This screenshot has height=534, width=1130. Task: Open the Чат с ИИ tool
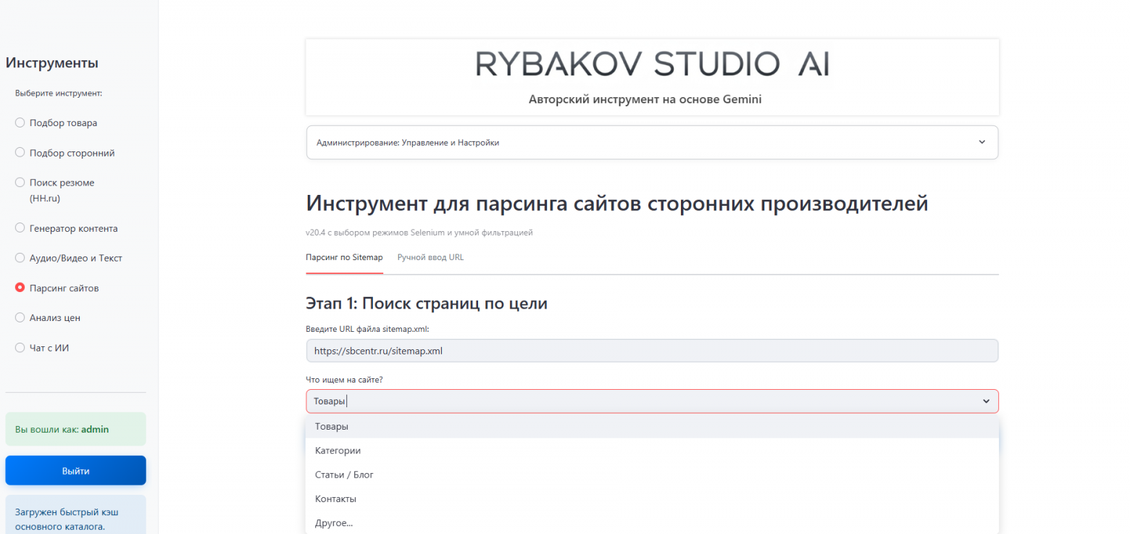pyautogui.click(x=20, y=348)
